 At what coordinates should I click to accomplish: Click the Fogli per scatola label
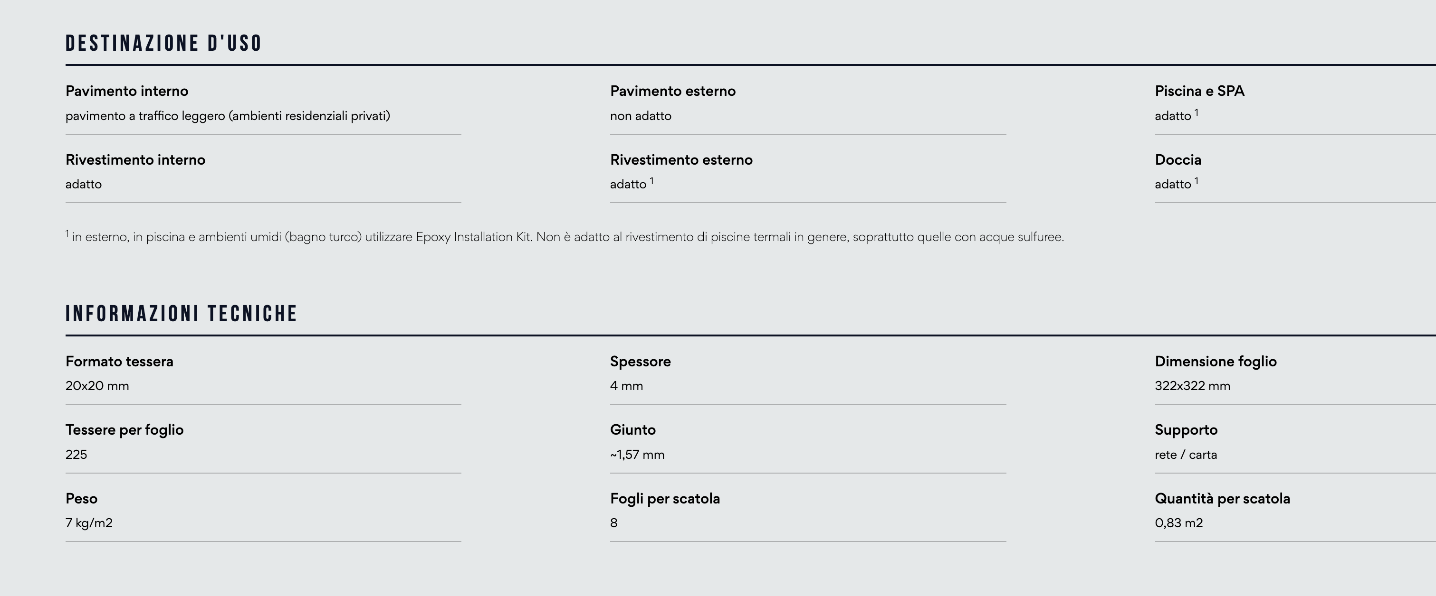pyautogui.click(x=665, y=499)
